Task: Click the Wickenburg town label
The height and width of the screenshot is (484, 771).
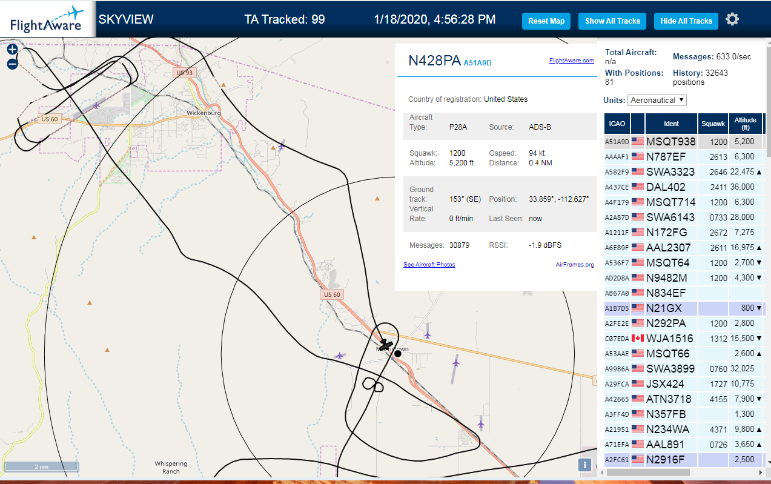Action: point(204,113)
